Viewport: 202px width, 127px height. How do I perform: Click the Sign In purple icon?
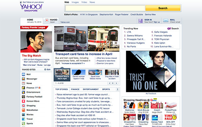[141, 21]
